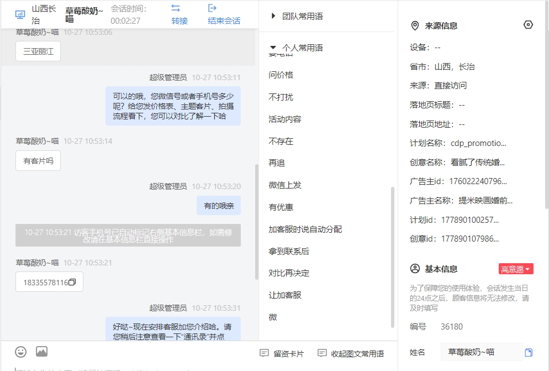
Task: Click the 转接 transfer button label
Action: [x=180, y=20]
